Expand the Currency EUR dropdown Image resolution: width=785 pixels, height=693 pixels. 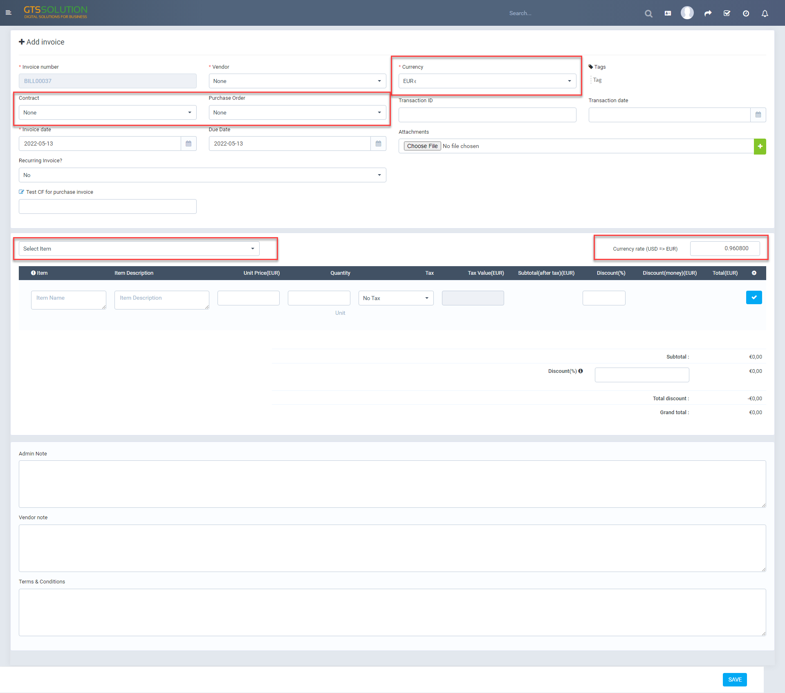pos(487,81)
